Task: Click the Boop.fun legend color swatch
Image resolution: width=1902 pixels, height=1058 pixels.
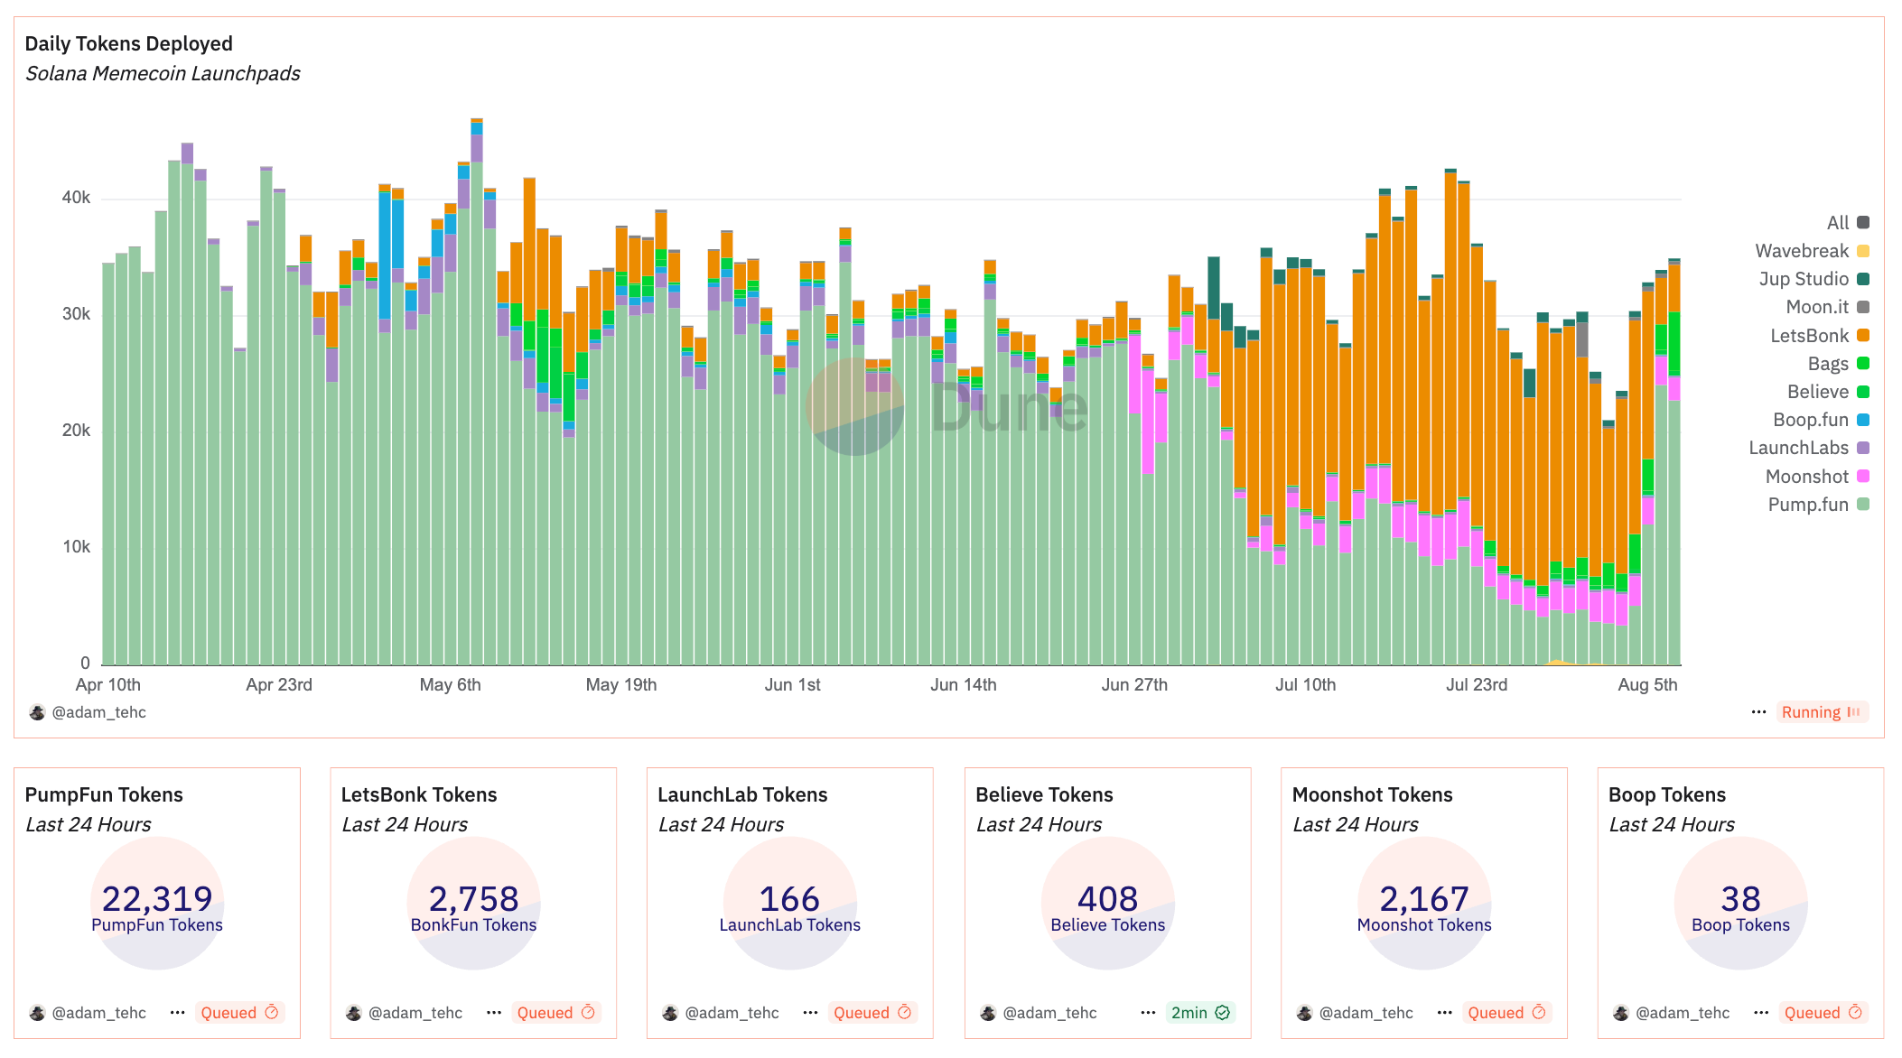Action: pyautogui.click(x=1863, y=421)
